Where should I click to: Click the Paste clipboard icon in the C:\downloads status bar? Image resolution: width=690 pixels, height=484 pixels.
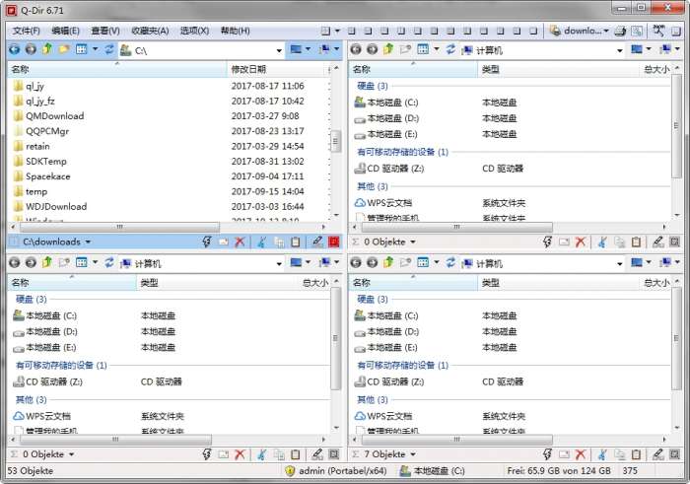point(296,242)
